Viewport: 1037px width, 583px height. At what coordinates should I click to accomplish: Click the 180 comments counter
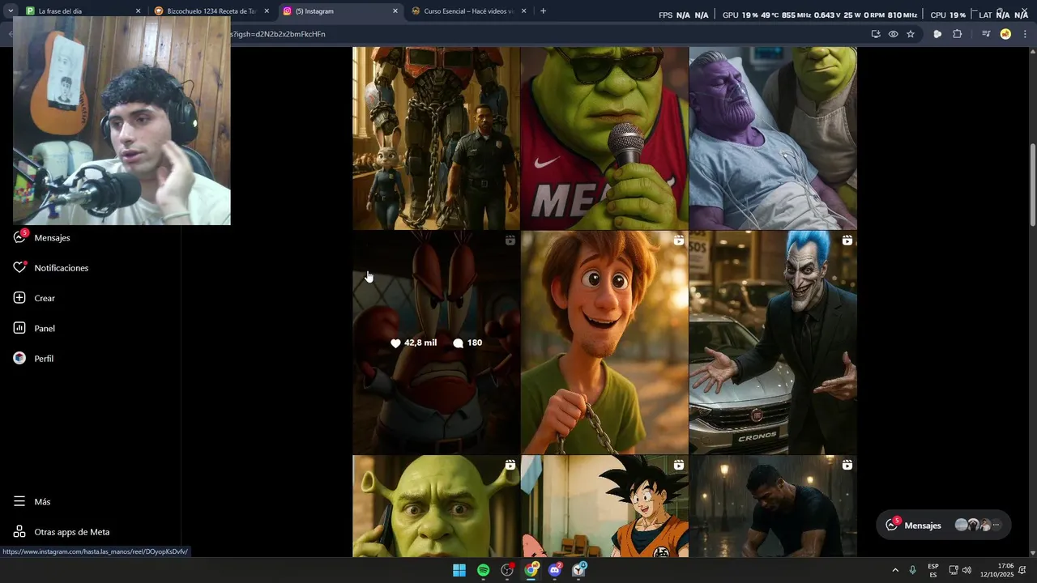click(x=467, y=343)
